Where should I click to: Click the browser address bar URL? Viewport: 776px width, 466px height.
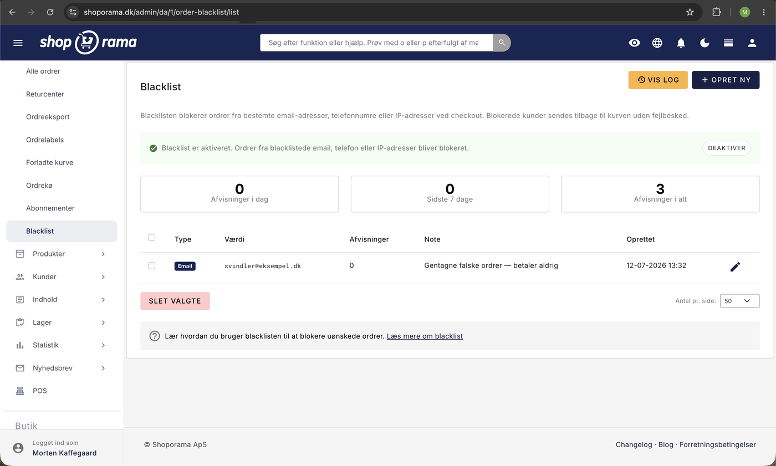click(161, 12)
